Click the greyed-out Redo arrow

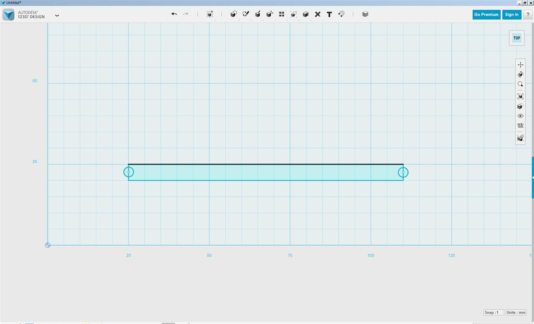pos(186,14)
